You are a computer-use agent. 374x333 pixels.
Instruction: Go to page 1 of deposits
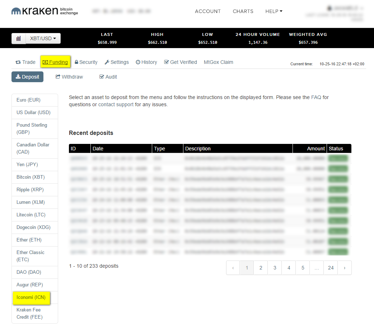247,268
